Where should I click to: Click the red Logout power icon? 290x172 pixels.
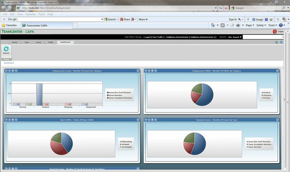[x=275, y=31]
